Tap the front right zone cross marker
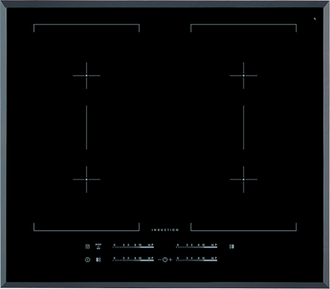Viewport: 330px width, 289px height. click(x=244, y=179)
